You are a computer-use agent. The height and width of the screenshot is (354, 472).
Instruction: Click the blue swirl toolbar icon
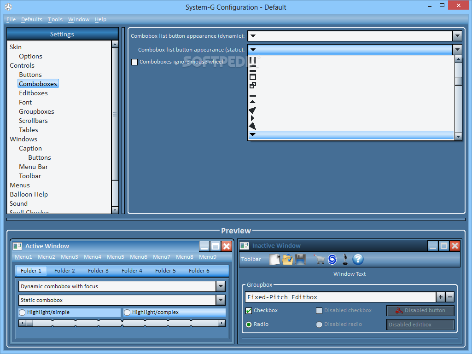click(x=332, y=259)
